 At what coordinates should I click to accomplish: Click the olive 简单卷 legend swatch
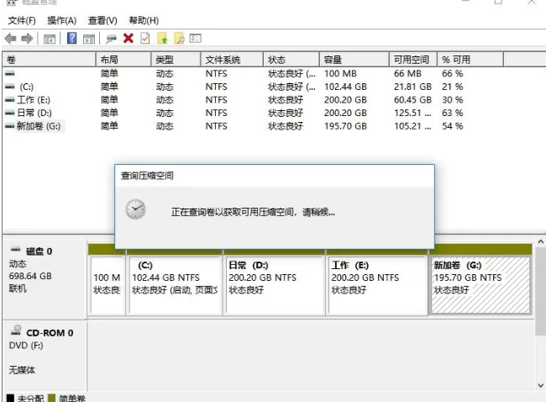coord(51,398)
